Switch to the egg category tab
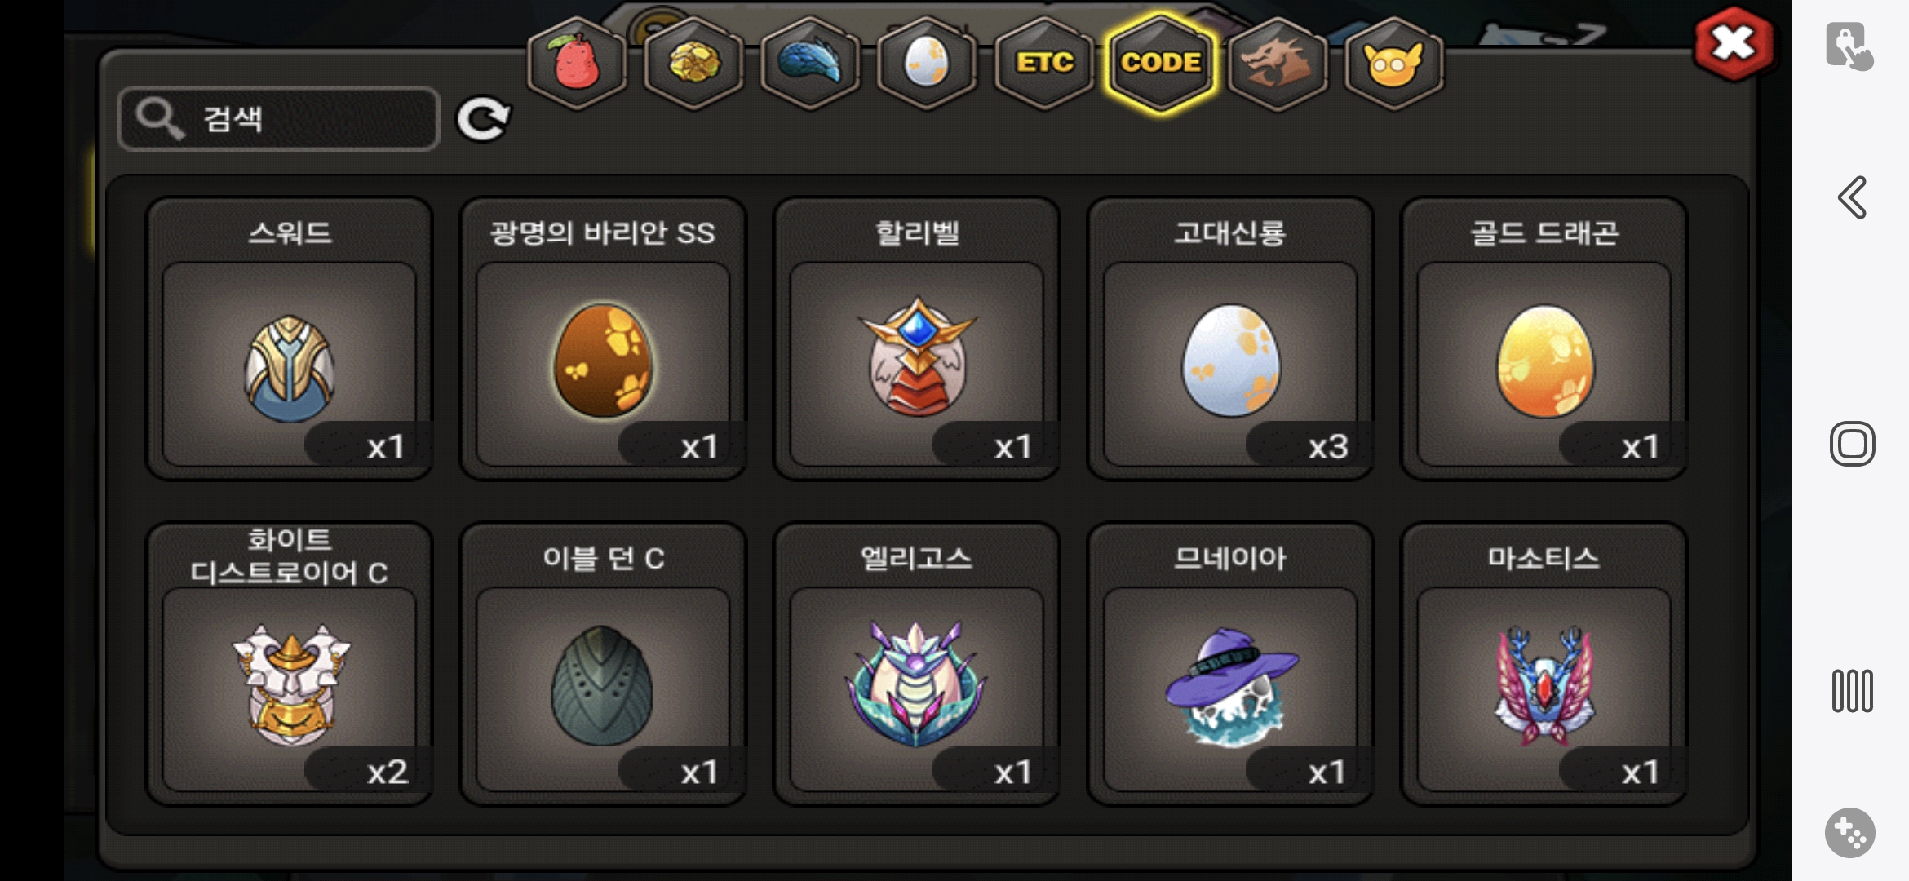 pyautogui.click(x=927, y=64)
